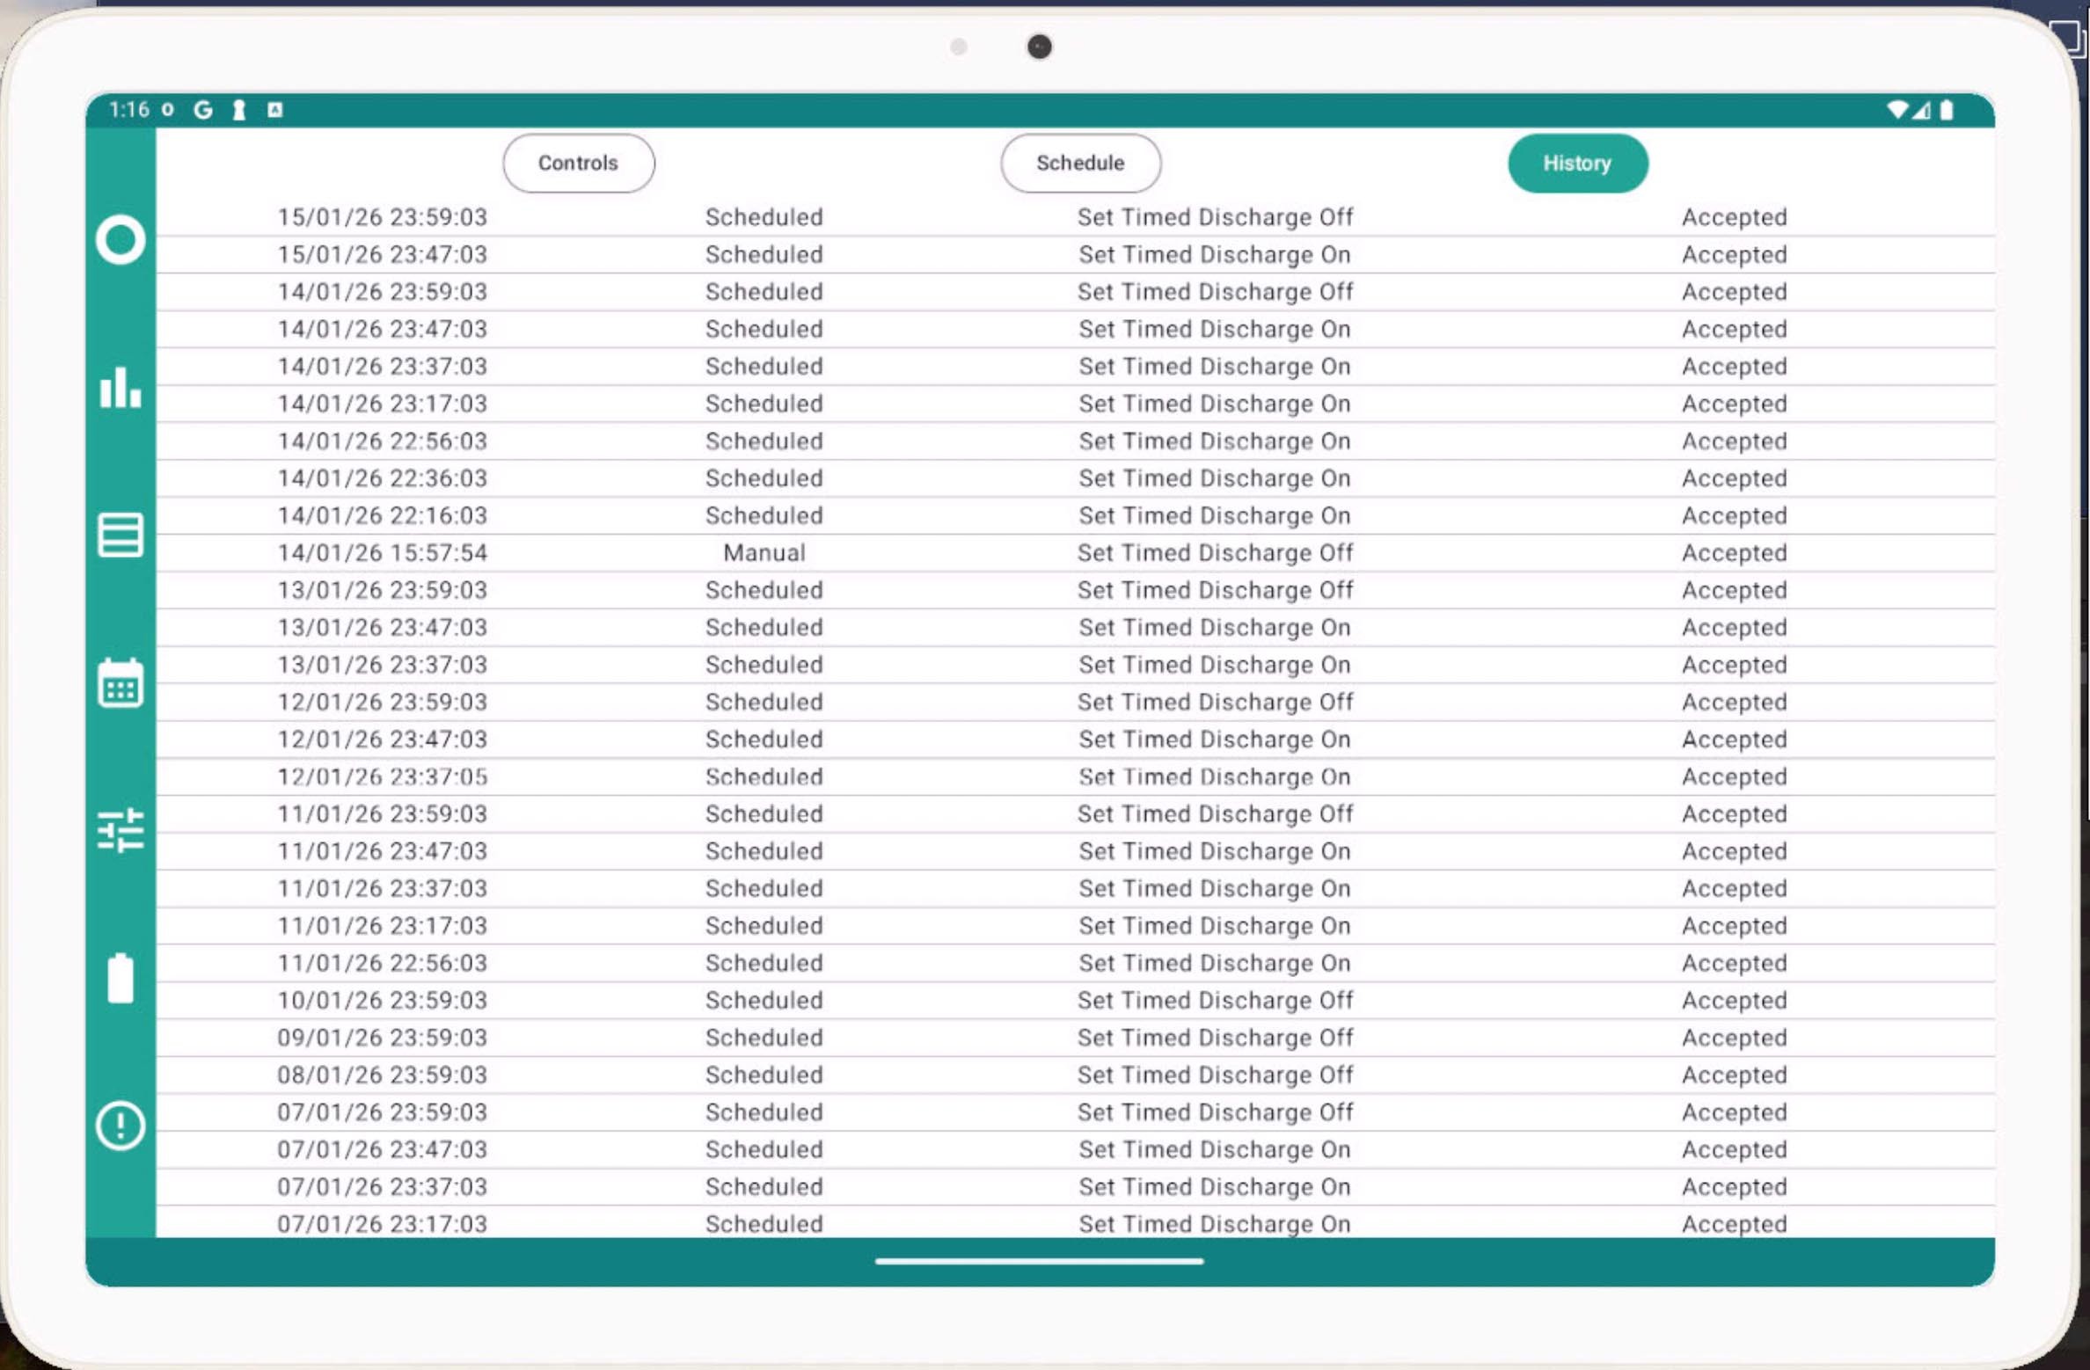Select the 11/01/26 22:56:03 timestamp
2090x1370 pixels.
click(x=383, y=963)
